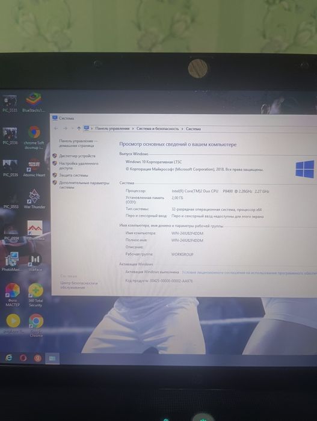Launch 360 Total Security shortcut
The image size is (317, 421).
tap(35, 295)
